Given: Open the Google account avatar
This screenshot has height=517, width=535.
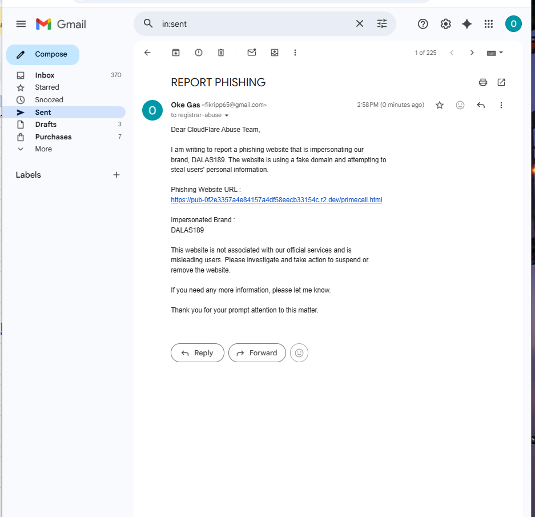Looking at the screenshot, I should click(513, 24).
